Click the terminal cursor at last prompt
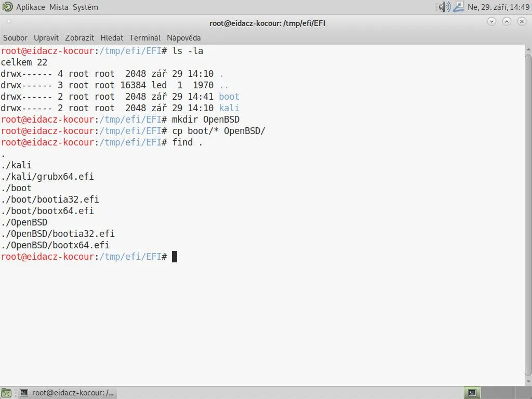Image resolution: width=532 pixels, height=399 pixels. [175, 257]
